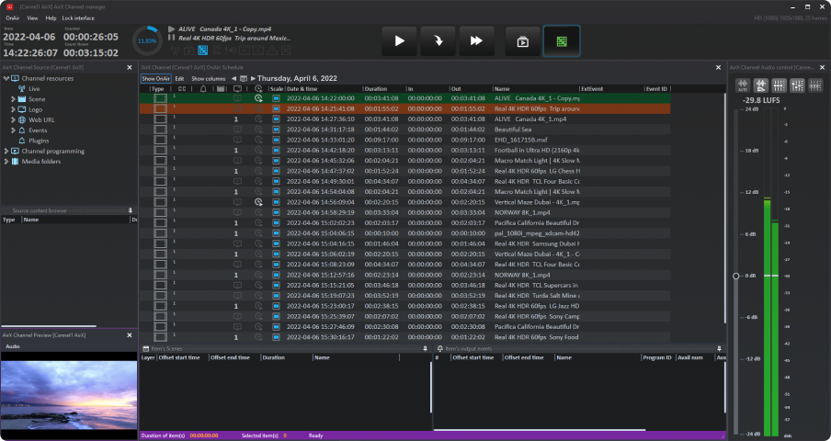Viewport: 831px width, 441px height.
Task: Toggle scale icon for ALIVE Canada Copy row
Action: [x=276, y=98]
